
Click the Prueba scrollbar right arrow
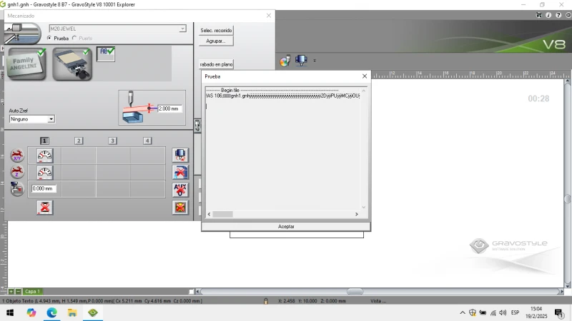pos(356,215)
